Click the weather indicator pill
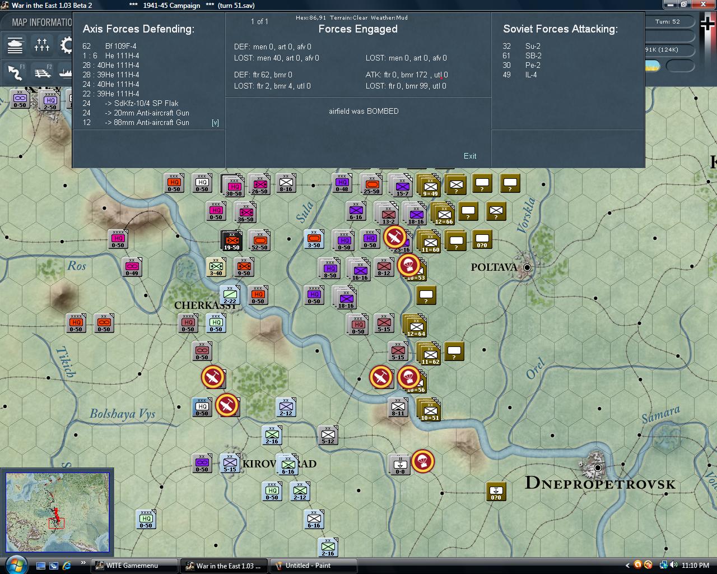Image resolution: width=717 pixels, height=574 pixels. tap(653, 66)
